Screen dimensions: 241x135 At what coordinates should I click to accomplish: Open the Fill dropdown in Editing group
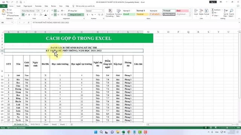tap(215, 12)
